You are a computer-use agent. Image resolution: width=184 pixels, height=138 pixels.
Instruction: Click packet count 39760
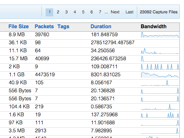(42, 35)
